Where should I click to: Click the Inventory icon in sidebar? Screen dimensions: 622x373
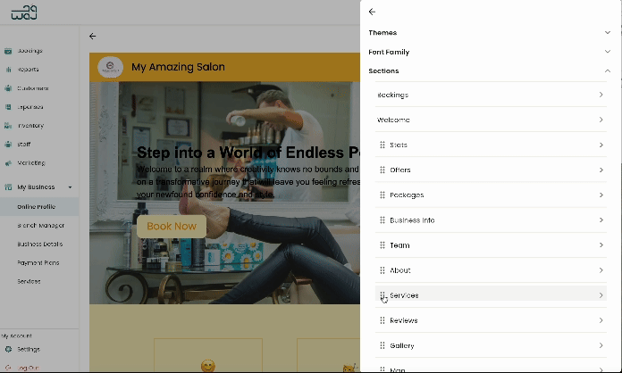[x=8, y=126]
